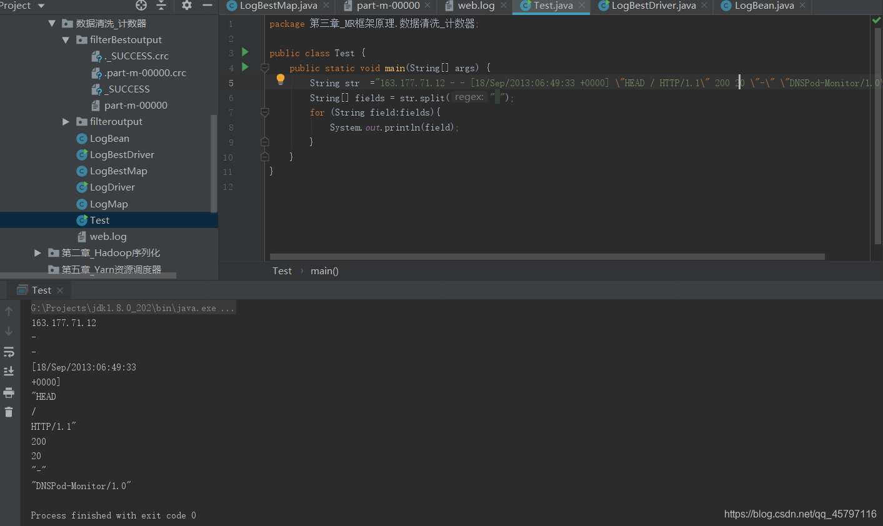This screenshot has width=883, height=526.
Task: Collapse the for loop fold marker
Action: 265,112
